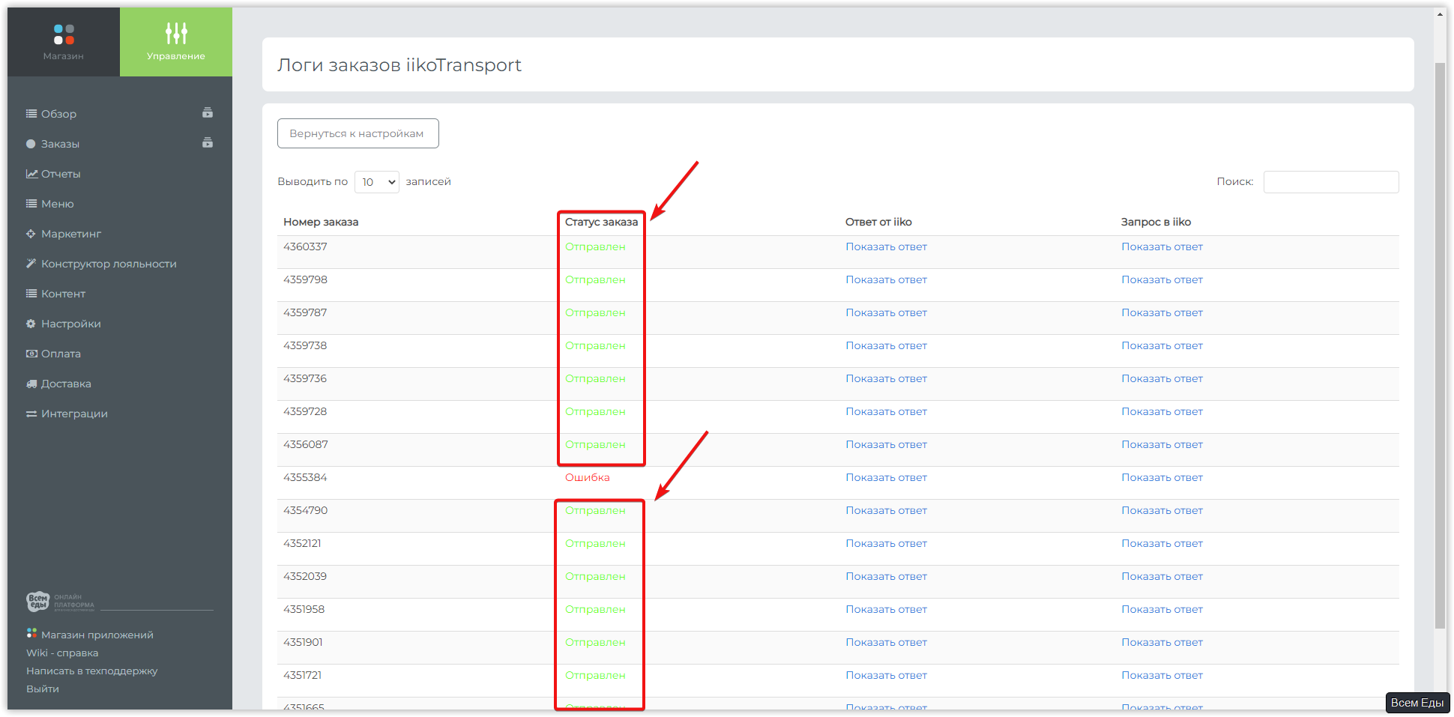Click the Вернуться к настройкам button
1454x717 pixels.
pos(358,133)
